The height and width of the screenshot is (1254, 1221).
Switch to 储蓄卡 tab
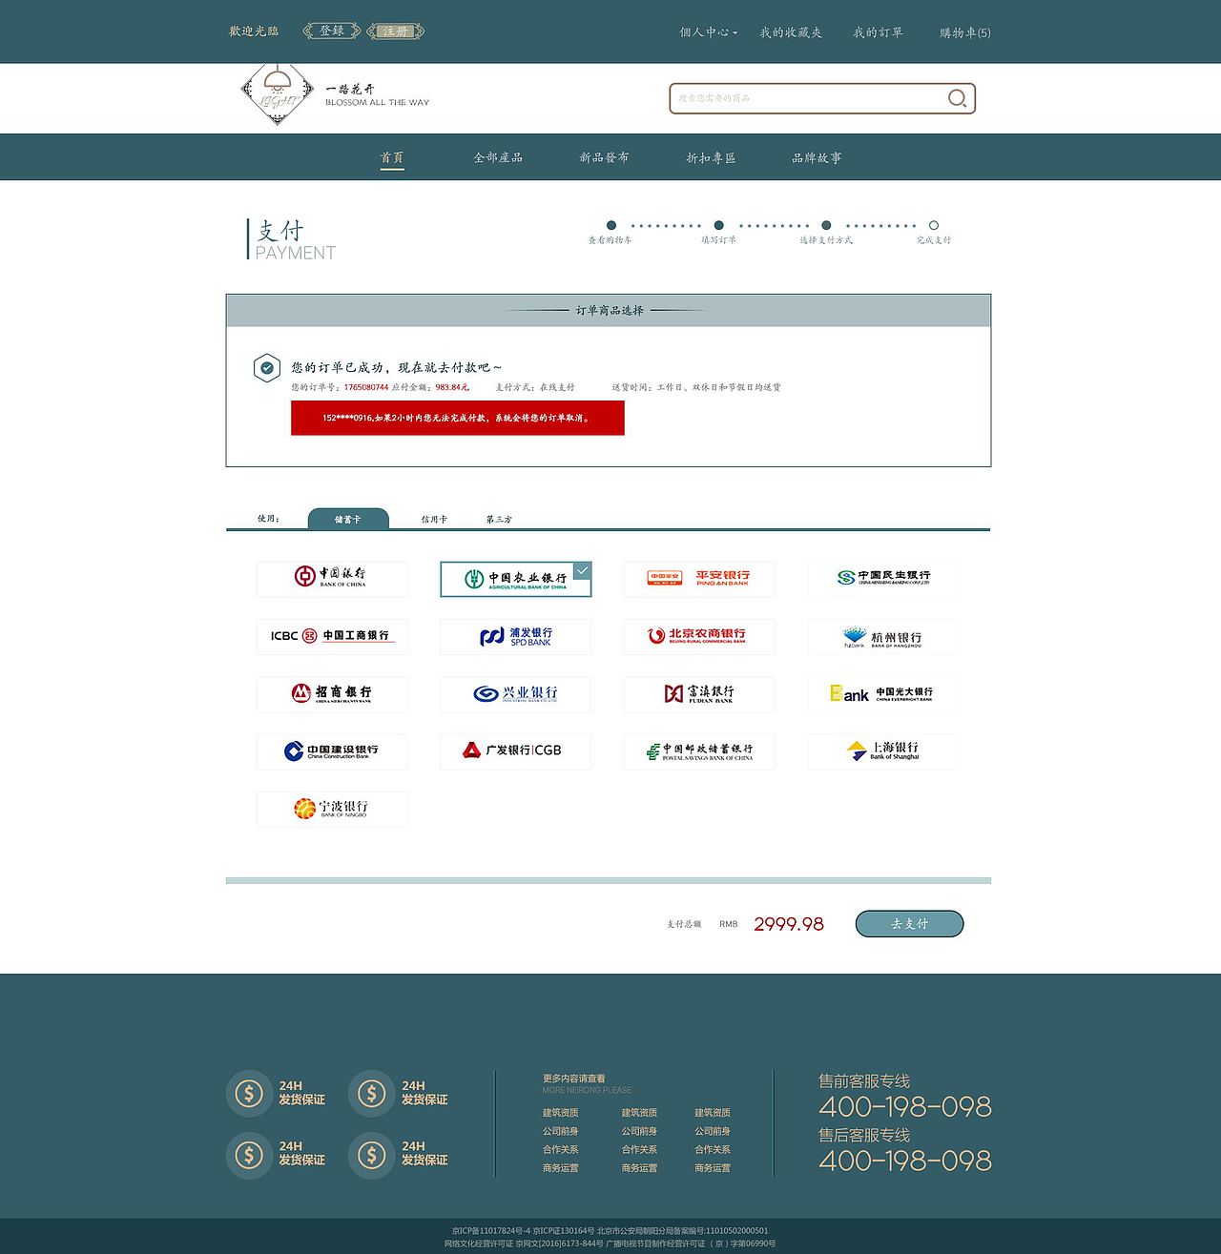coord(348,519)
